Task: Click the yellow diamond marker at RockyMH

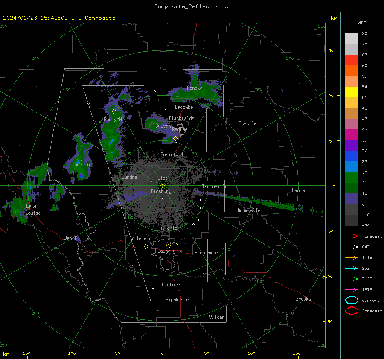Action: click(114, 111)
